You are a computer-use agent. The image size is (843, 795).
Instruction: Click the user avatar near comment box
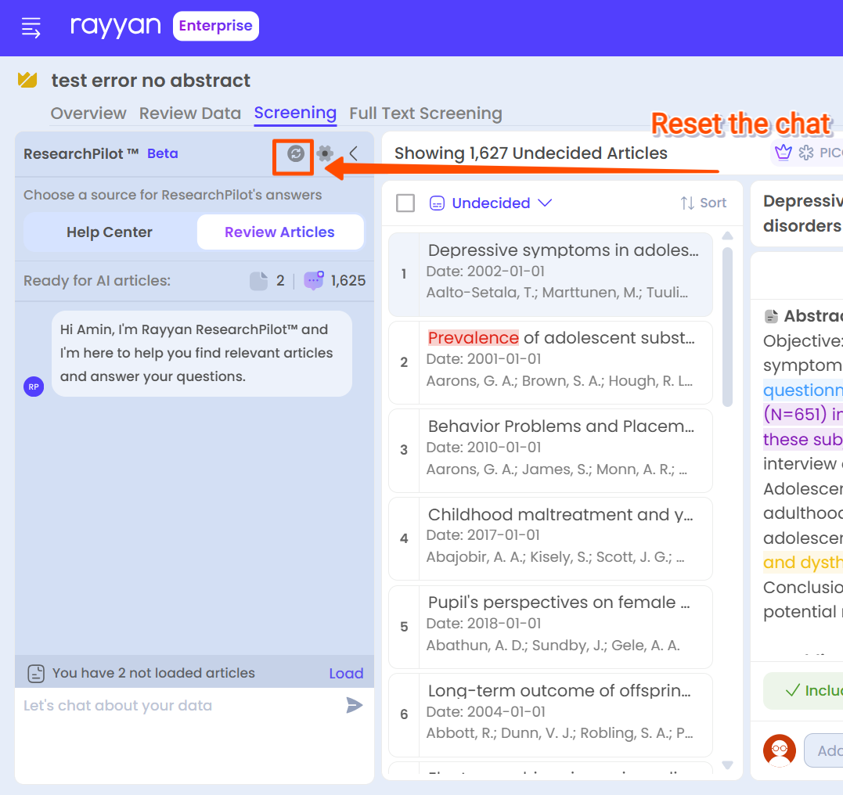tap(780, 750)
